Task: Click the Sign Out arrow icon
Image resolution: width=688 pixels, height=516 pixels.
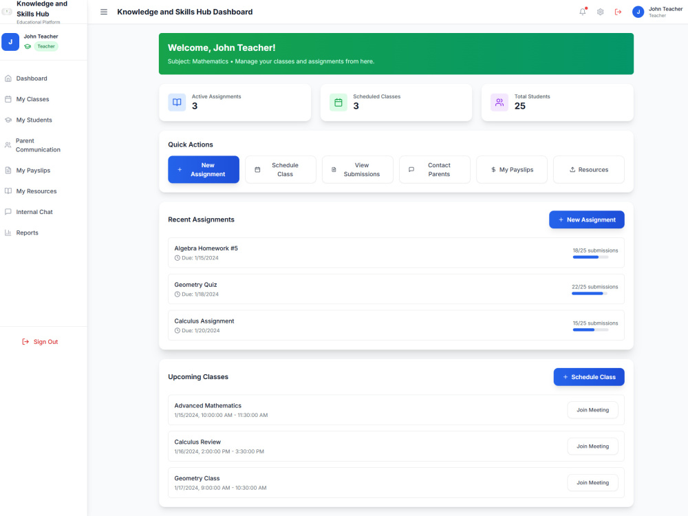Action: 25,341
